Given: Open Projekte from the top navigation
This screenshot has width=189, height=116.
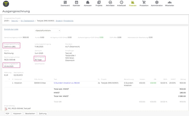Looking at the screenshot, I should point(99,2).
